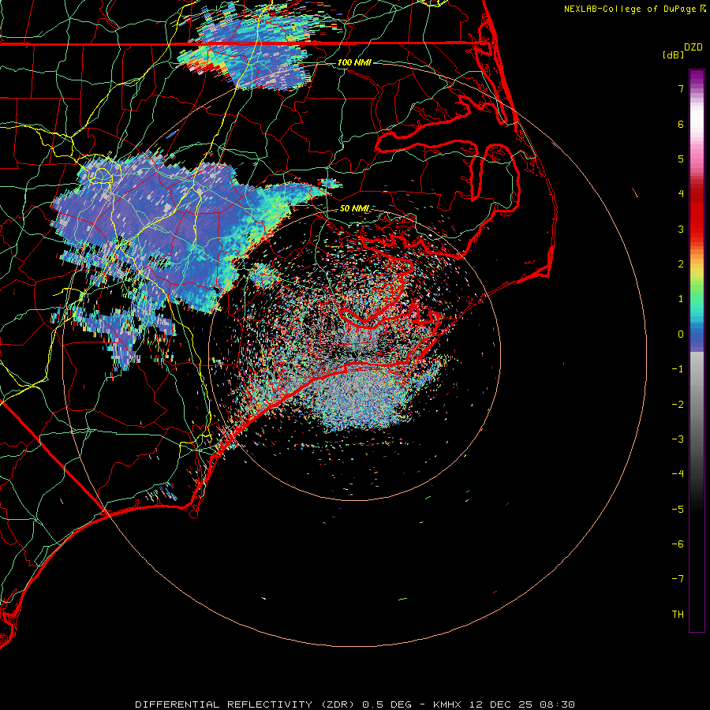Click the 100 NMI range ring label
The width and height of the screenshot is (710, 710).
click(x=354, y=62)
